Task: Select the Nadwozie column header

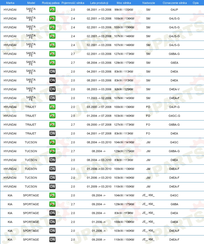Action: coord(149,3)
